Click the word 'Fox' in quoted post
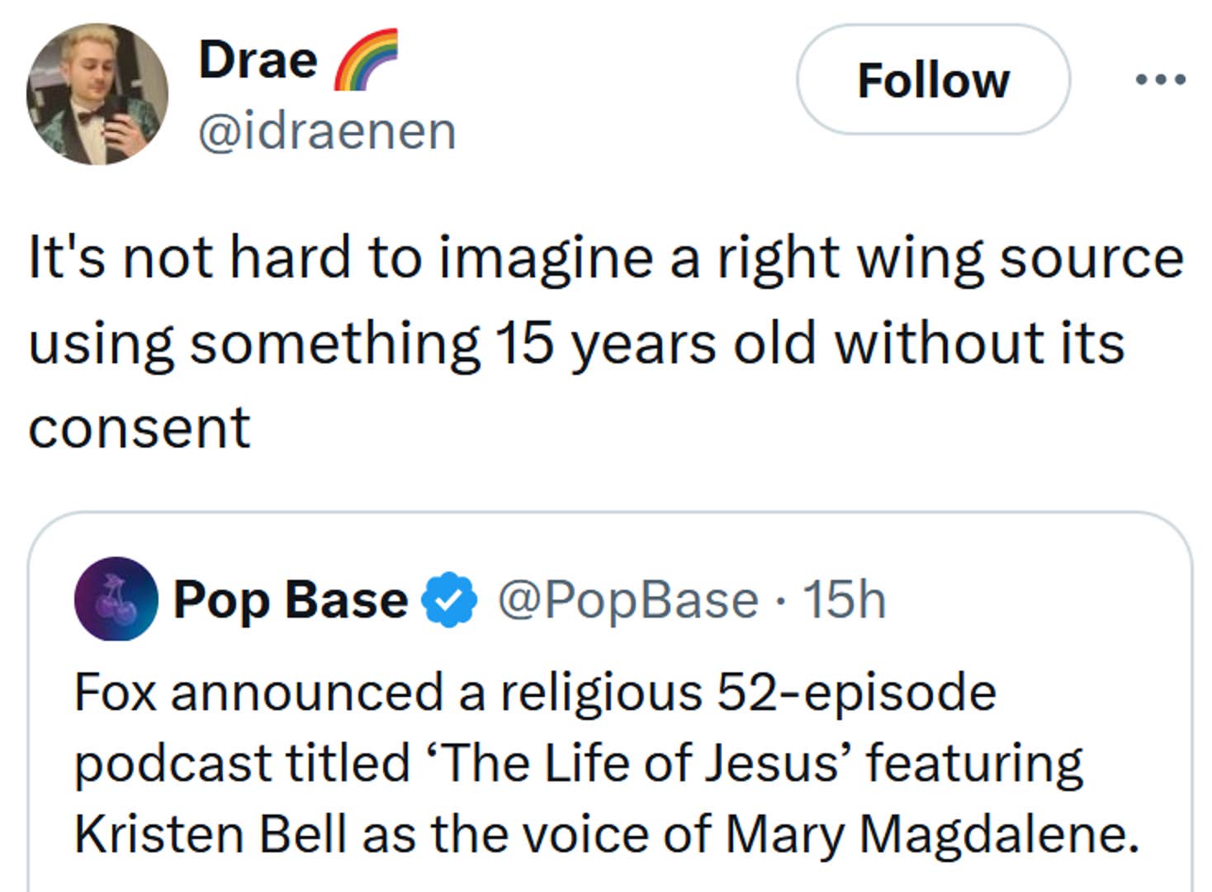The image size is (1212, 892). [115, 691]
